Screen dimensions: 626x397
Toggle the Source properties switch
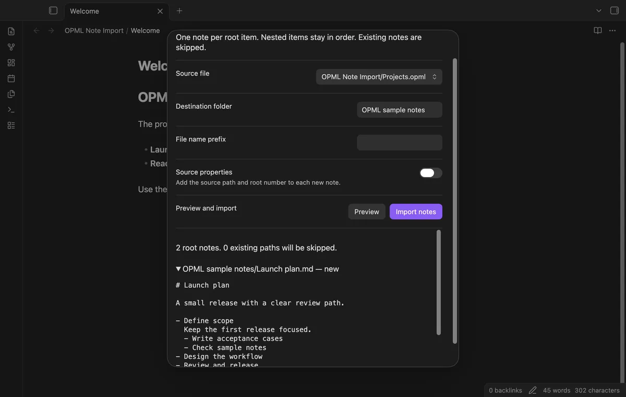(431, 173)
